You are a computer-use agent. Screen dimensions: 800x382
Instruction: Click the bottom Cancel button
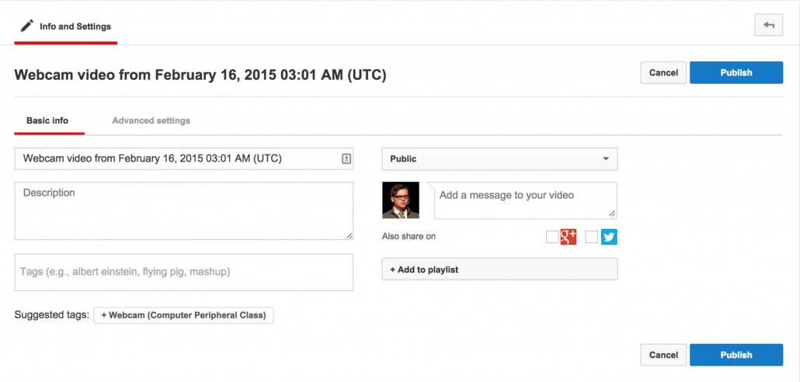(663, 355)
